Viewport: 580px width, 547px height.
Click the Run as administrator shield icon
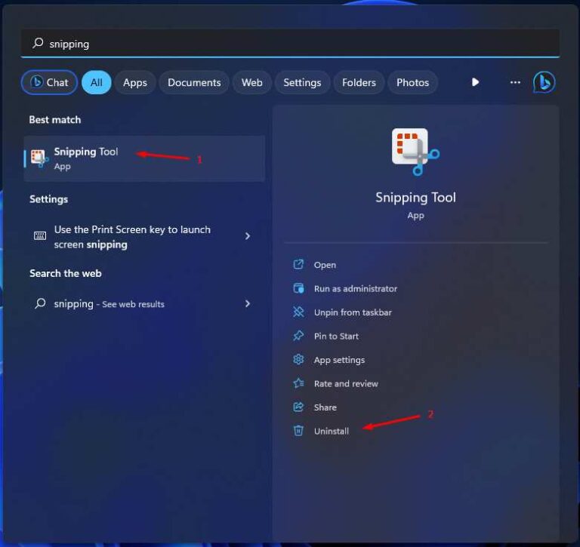(x=298, y=288)
